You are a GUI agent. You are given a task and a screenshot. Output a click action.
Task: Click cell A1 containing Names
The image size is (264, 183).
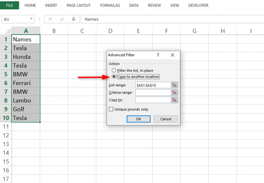[x=26, y=39]
